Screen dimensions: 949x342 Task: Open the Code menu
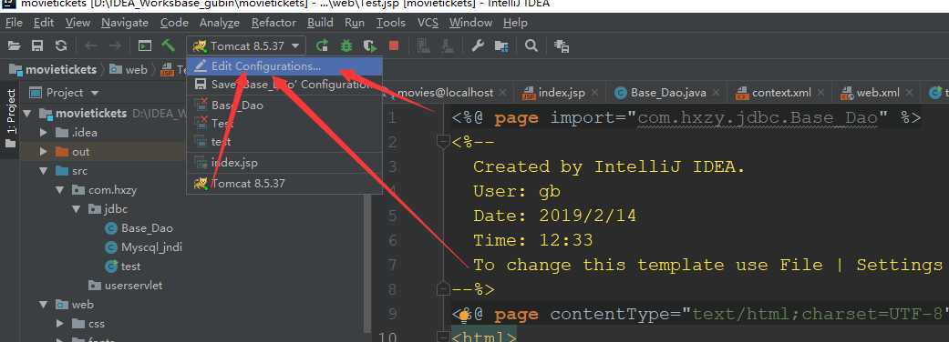(174, 23)
